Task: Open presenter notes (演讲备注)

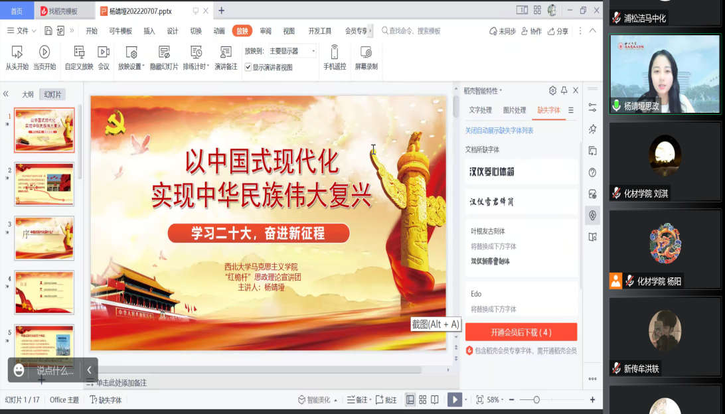Action: (x=226, y=58)
